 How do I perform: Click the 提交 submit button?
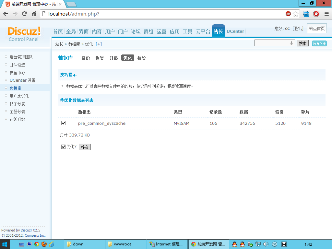click(x=85, y=147)
